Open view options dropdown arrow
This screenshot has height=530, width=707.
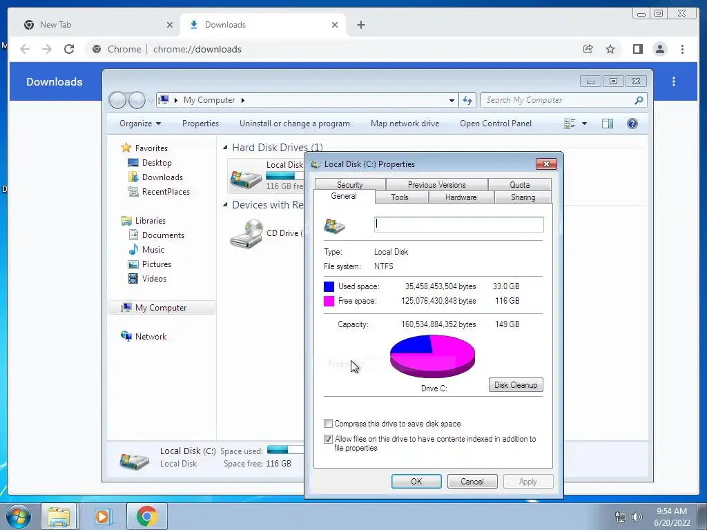584,124
